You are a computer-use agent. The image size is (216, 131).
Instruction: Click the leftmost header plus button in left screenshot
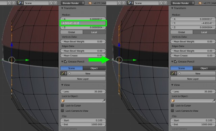pos(10,3)
